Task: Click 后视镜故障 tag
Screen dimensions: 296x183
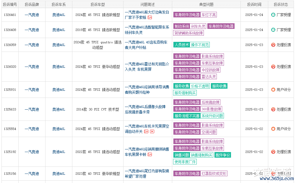Action: [x=211, y=102]
